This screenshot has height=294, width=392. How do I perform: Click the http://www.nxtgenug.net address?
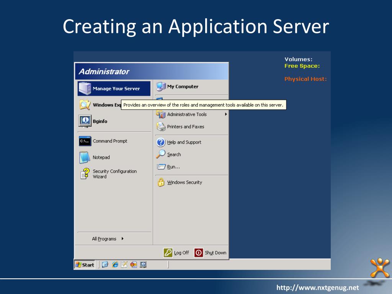(x=317, y=287)
